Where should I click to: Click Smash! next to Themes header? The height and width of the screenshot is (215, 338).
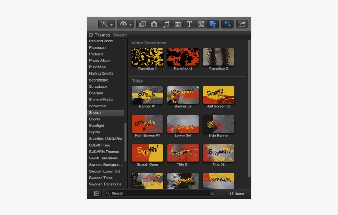[120, 35]
